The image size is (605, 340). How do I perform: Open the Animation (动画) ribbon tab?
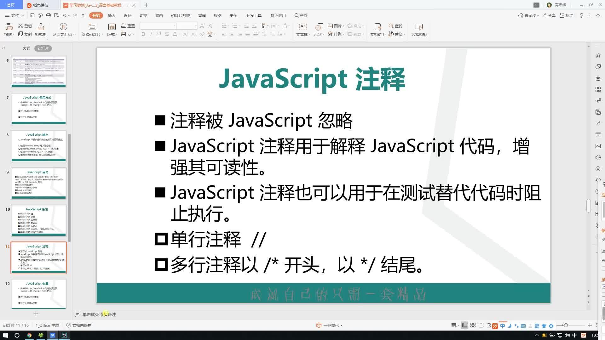point(159,15)
